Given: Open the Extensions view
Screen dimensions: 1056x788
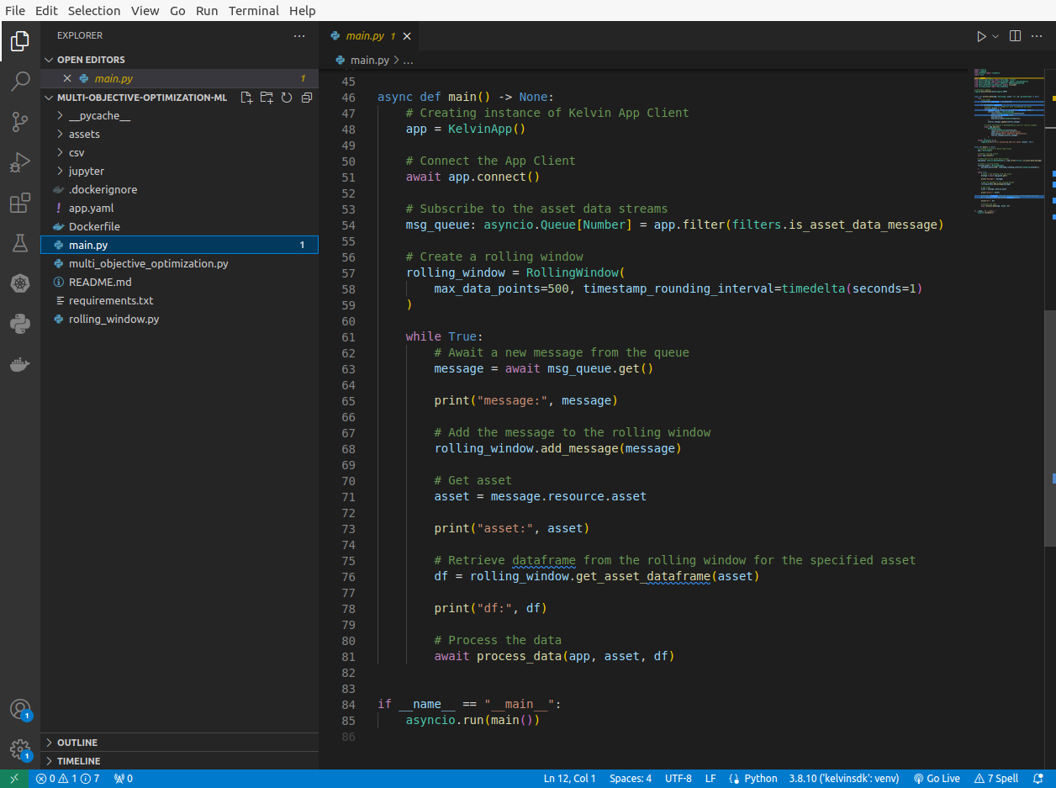Looking at the screenshot, I should point(20,204).
